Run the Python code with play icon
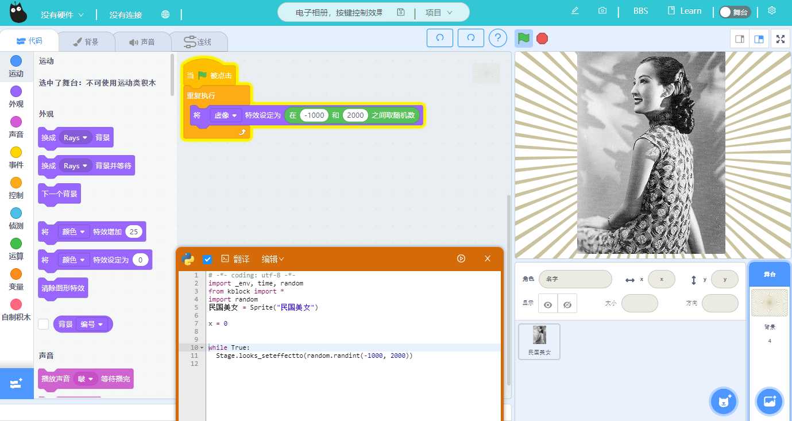This screenshot has height=421, width=792. click(461, 258)
